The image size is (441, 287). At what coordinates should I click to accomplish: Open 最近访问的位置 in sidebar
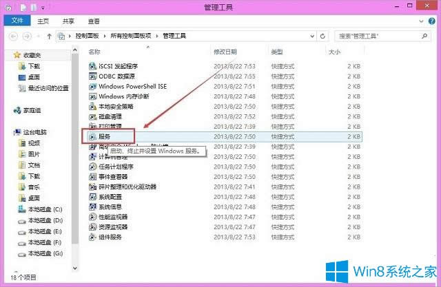(x=43, y=88)
